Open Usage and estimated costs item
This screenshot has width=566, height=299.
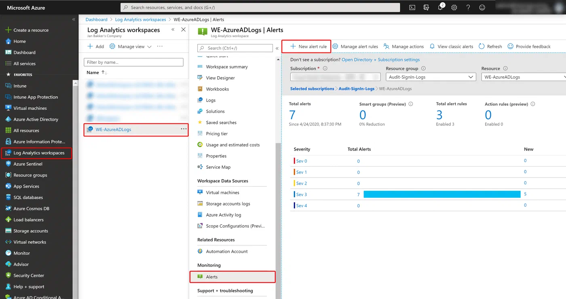pos(233,145)
